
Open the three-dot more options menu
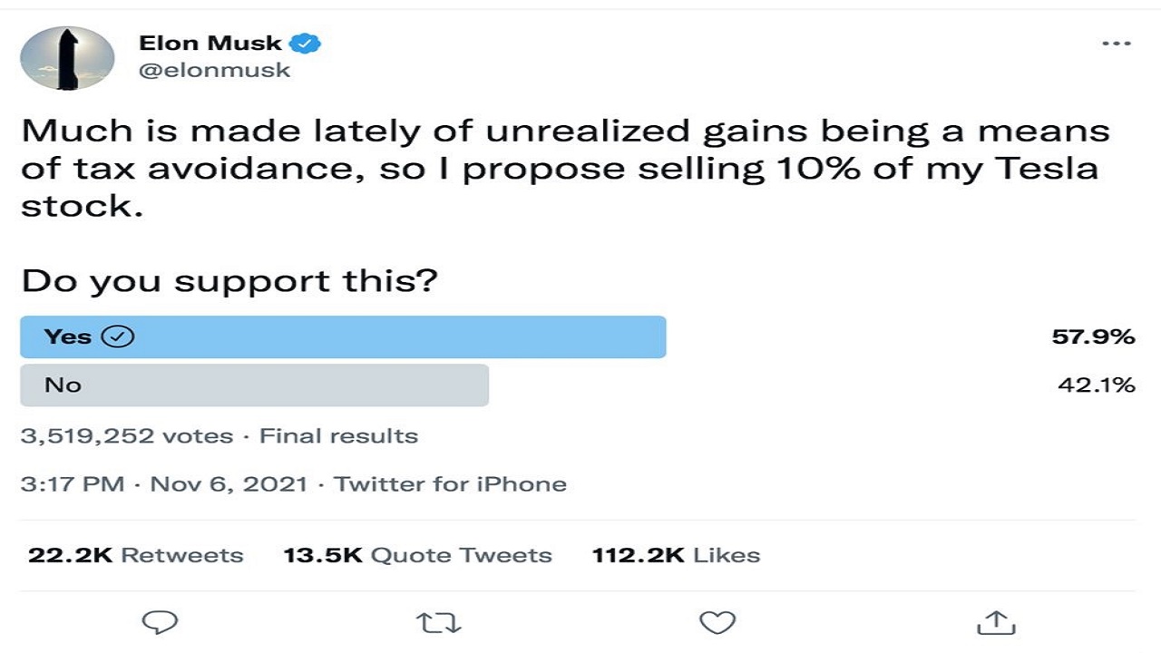(1116, 44)
